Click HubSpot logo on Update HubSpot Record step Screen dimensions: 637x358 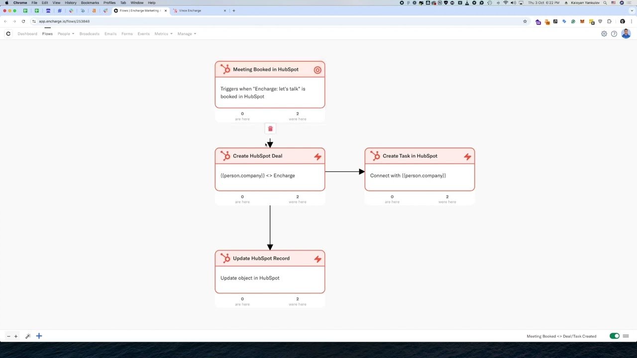pos(225,259)
